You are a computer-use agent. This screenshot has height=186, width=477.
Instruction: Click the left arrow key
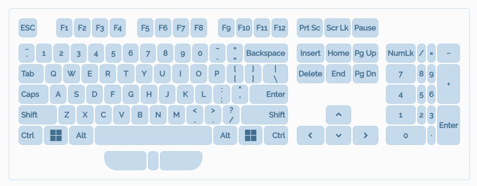pos(310,135)
